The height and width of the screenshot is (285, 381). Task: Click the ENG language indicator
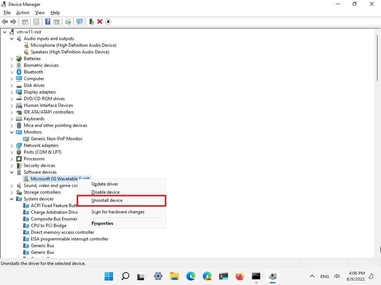(x=324, y=276)
